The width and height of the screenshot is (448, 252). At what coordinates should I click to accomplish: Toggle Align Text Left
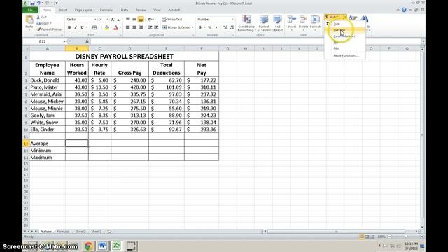(x=127, y=27)
